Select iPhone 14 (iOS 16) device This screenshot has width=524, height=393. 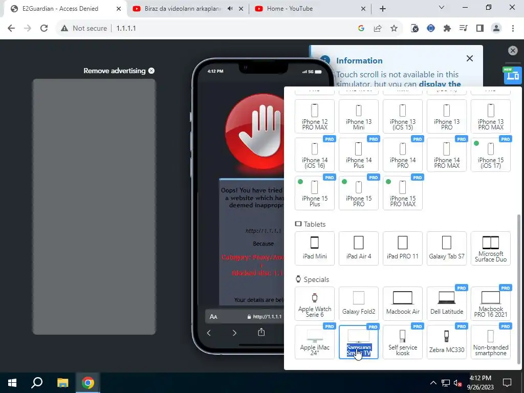pyautogui.click(x=315, y=155)
